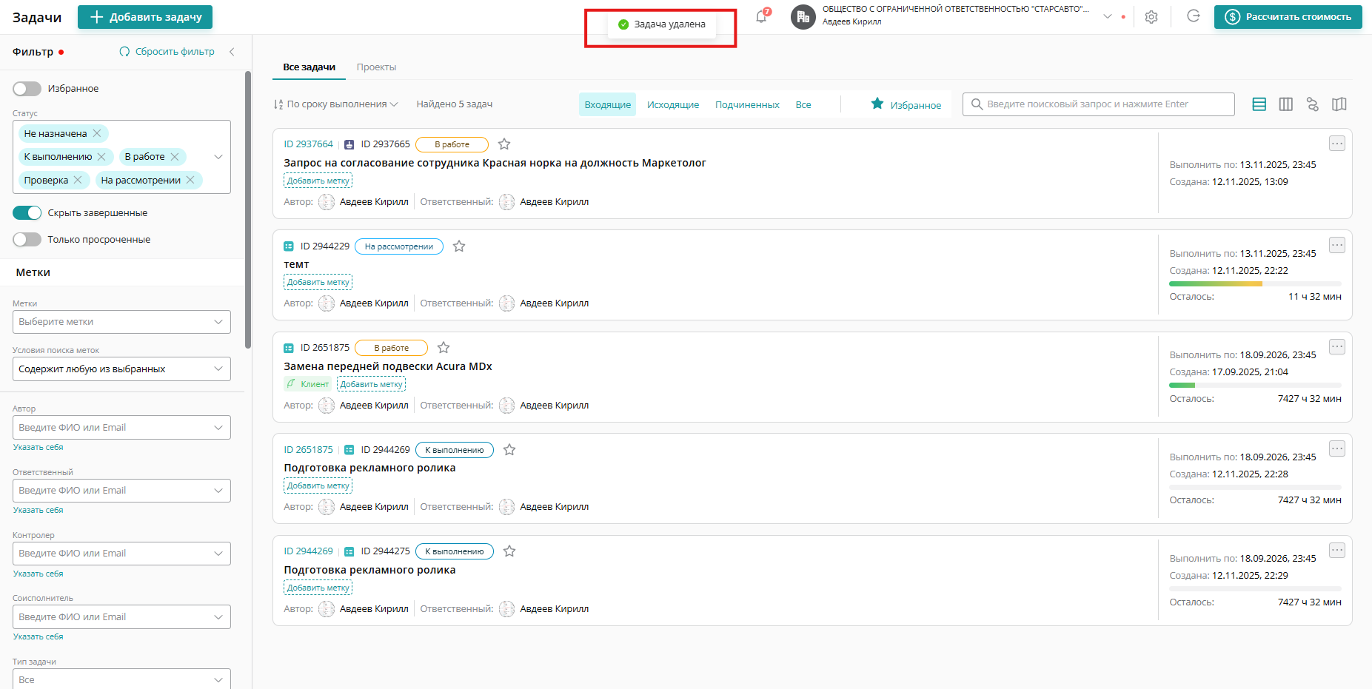Switch to the Проекты tab
1372x689 pixels.
[376, 67]
